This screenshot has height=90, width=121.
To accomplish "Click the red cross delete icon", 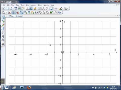I will (x=17, y=12).
